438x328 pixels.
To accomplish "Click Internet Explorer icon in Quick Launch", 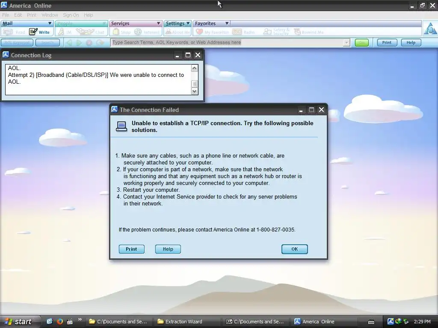I will (50, 321).
